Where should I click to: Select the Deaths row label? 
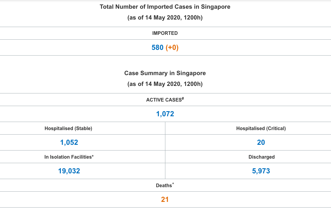click(x=164, y=186)
